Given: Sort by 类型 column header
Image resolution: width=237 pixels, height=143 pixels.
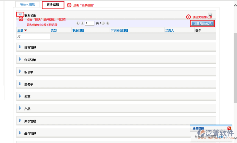Looking at the screenshot, I should click(54, 30).
